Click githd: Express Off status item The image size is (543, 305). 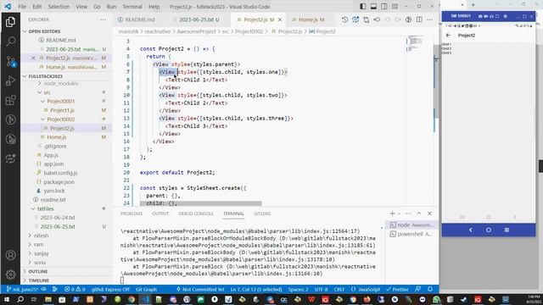[x=110, y=289]
